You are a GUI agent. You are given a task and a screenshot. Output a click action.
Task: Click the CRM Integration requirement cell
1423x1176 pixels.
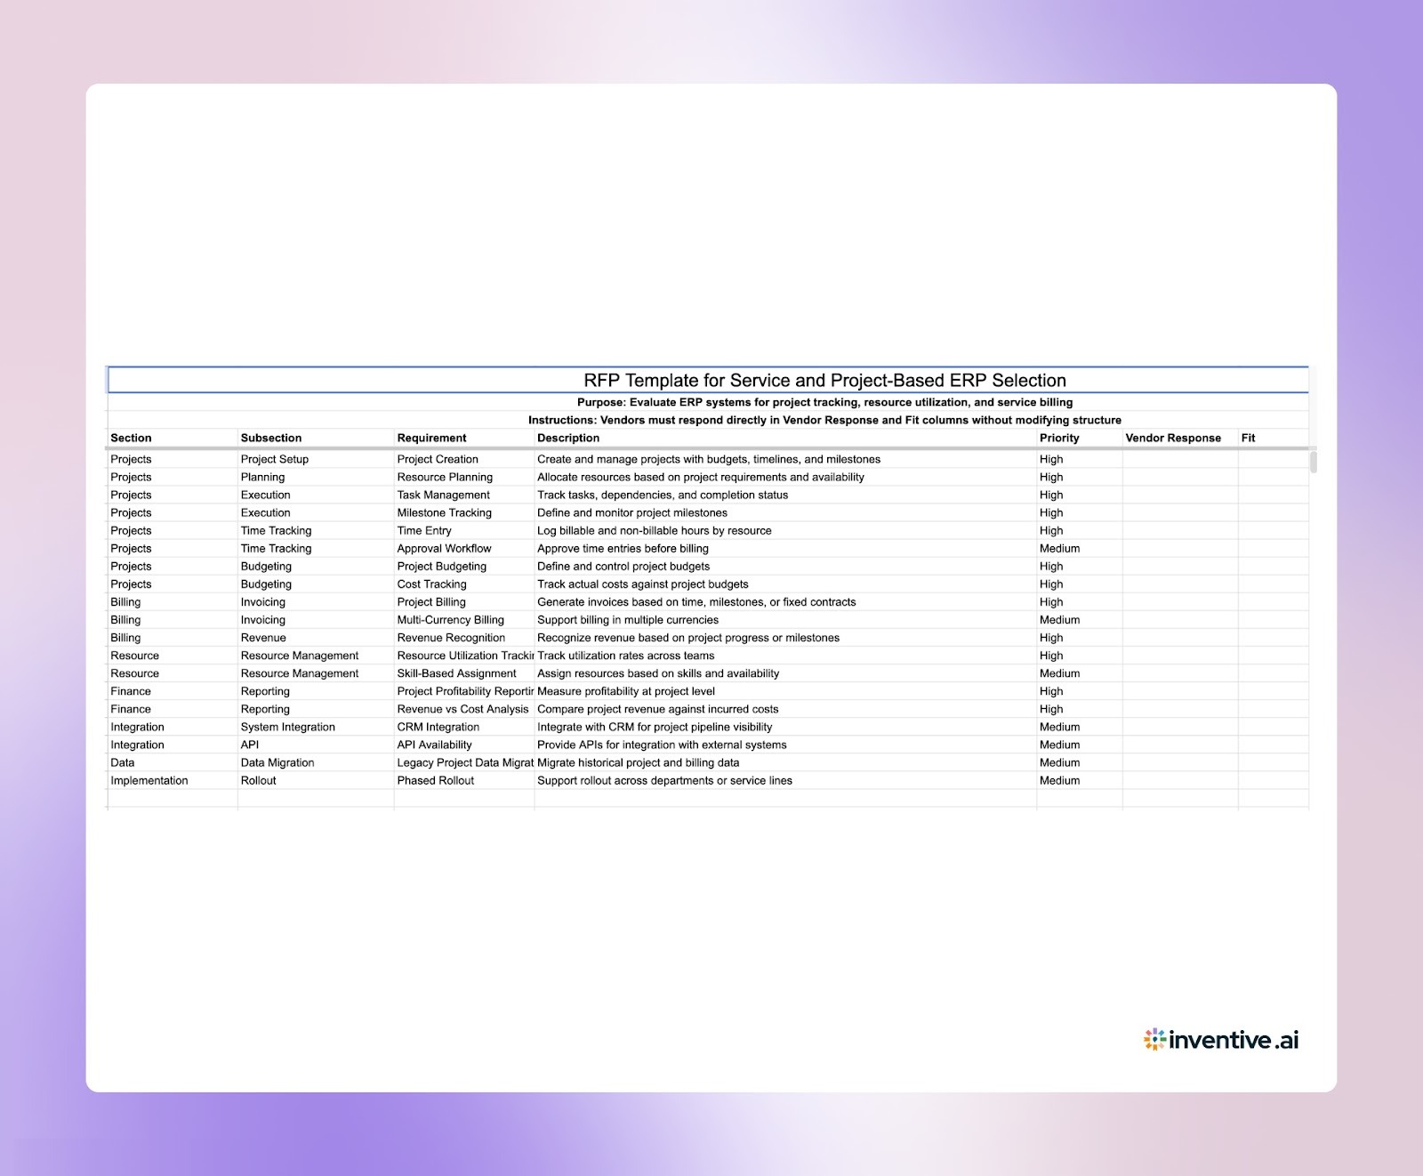[438, 727]
